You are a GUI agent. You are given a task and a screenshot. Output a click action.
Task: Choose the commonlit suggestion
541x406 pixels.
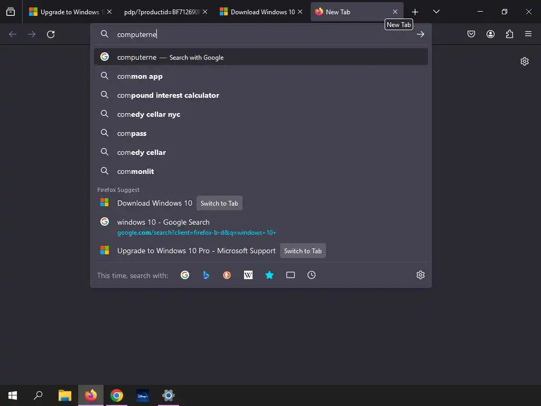pyautogui.click(x=261, y=171)
